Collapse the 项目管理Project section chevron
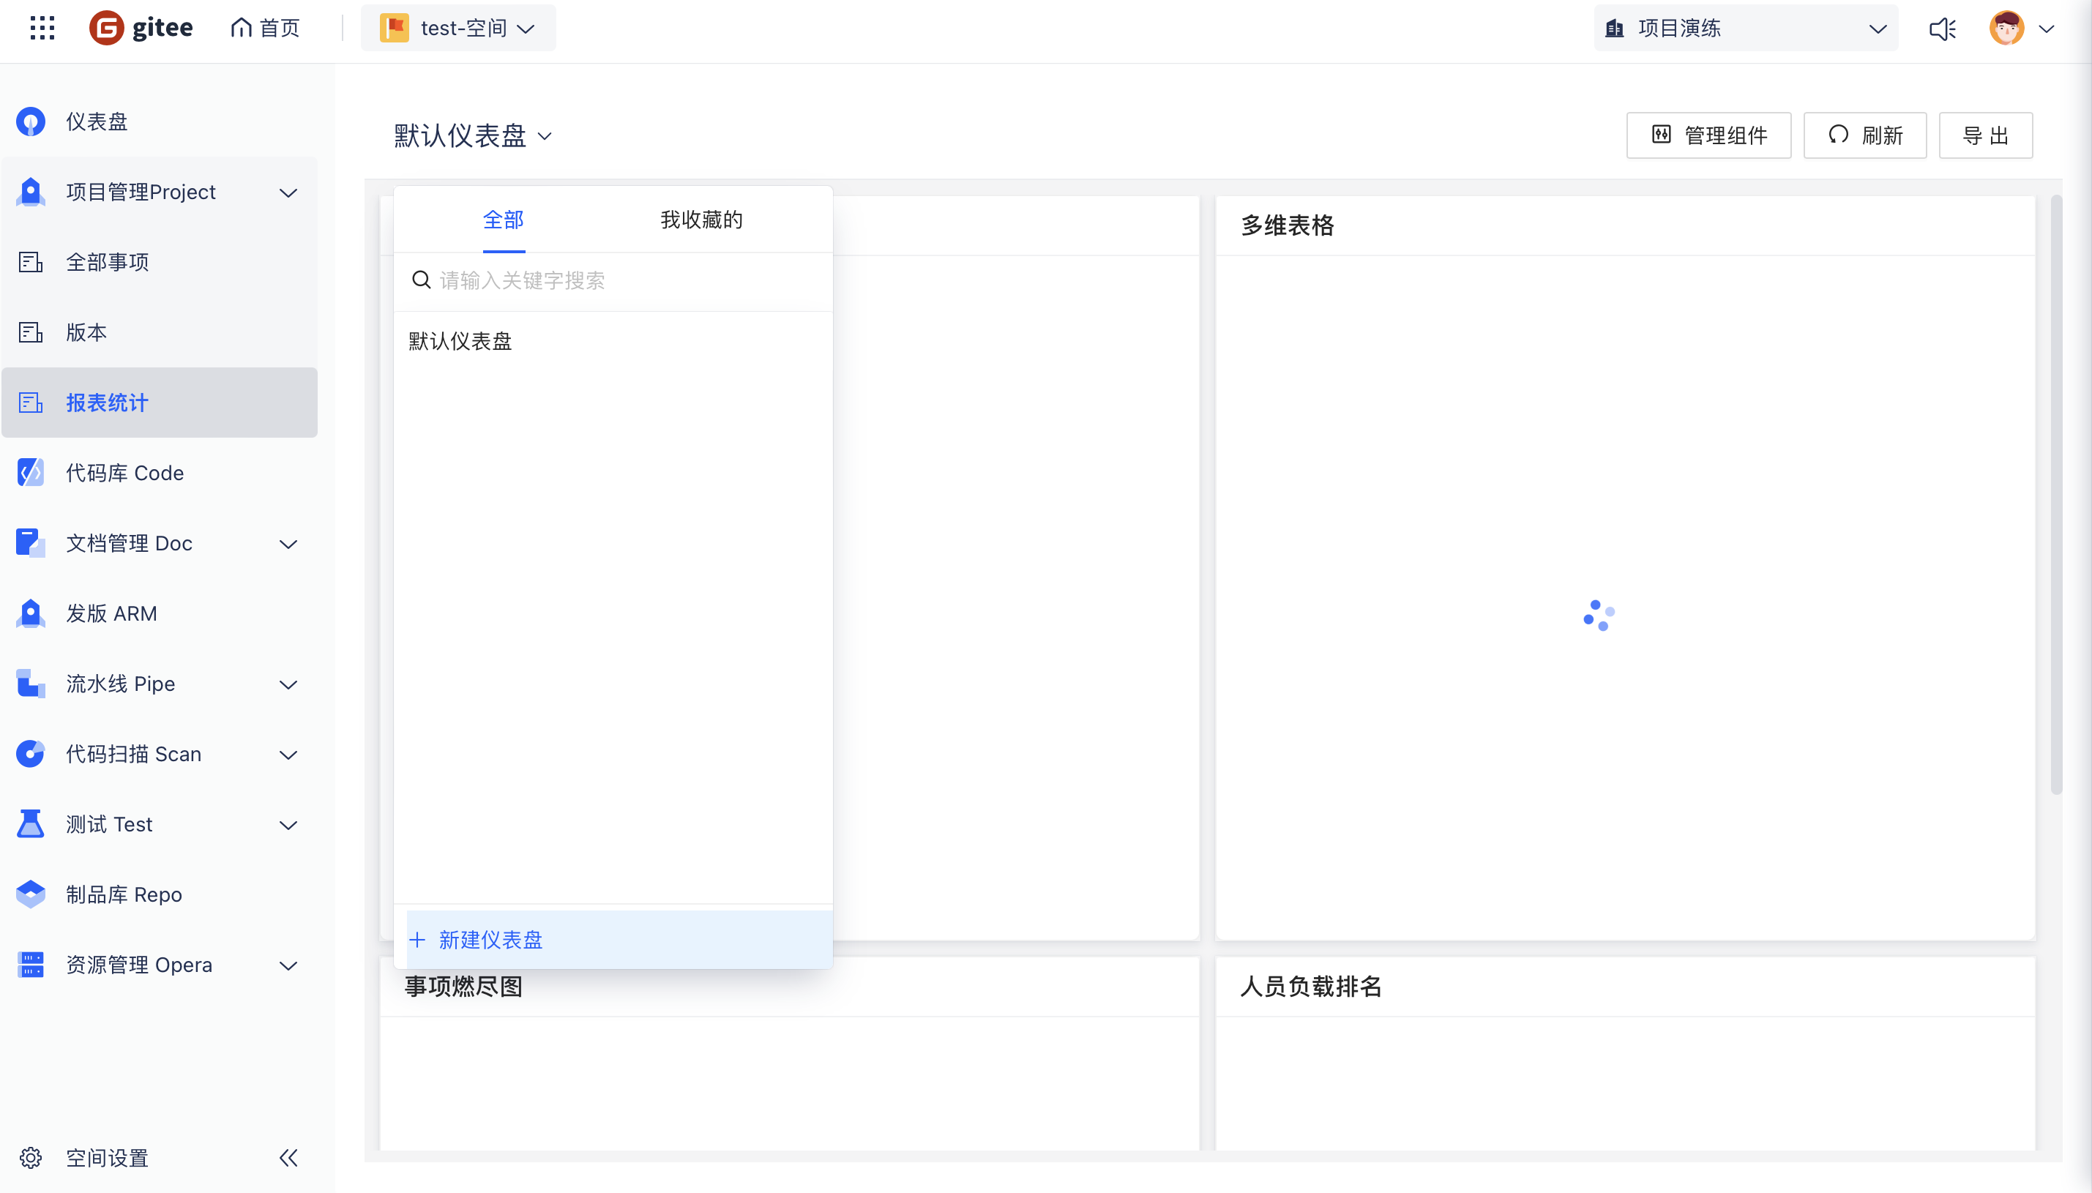This screenshot has width=2092, height=1193. click(x=288, y=192)
